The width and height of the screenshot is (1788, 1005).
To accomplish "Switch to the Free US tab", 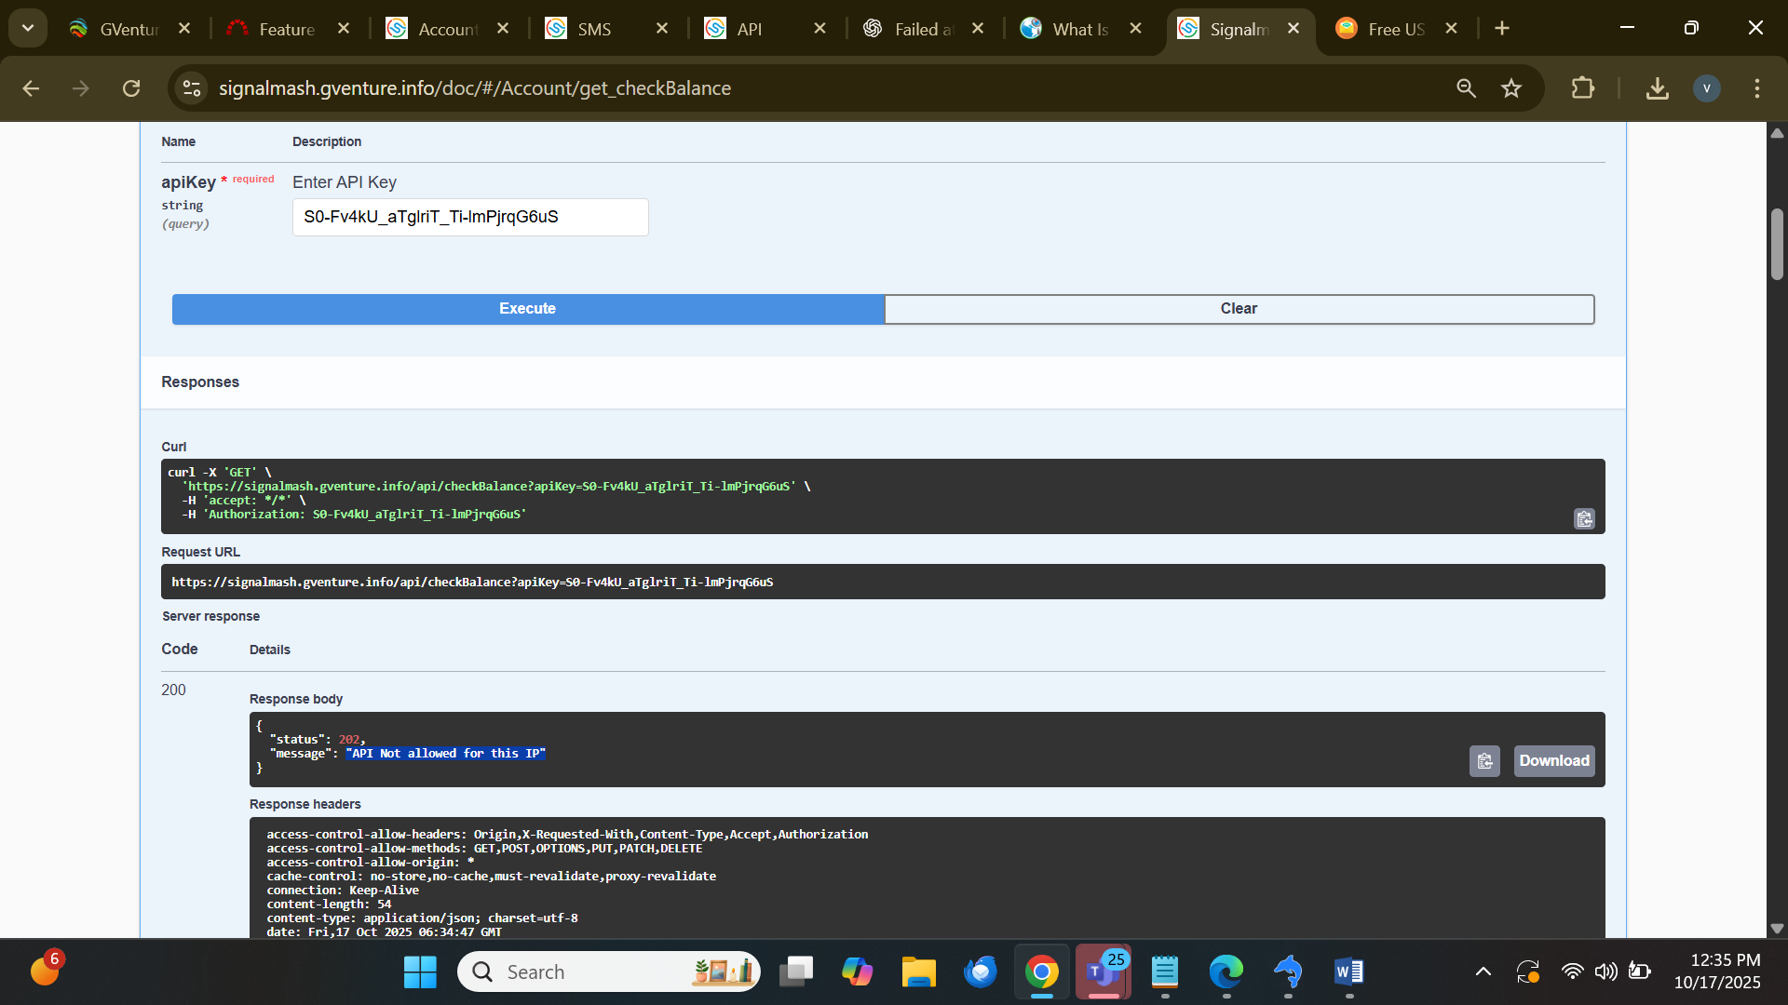I will tap(1395, 29).
